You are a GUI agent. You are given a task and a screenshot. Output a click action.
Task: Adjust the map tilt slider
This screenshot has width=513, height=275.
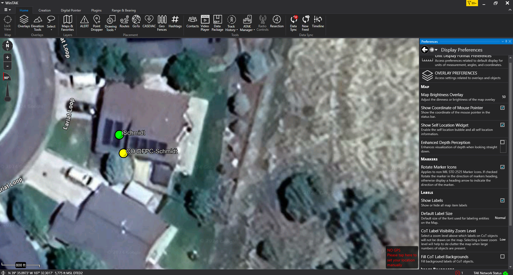pos(7,92)
